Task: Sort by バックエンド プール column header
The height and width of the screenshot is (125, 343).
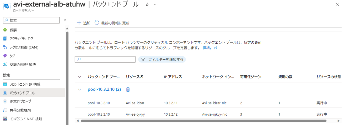Action: pyautogui.click(x=104, y=77)
